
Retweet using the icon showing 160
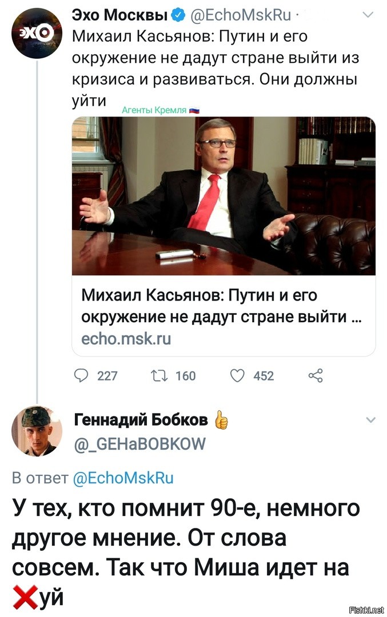[159, 376]
